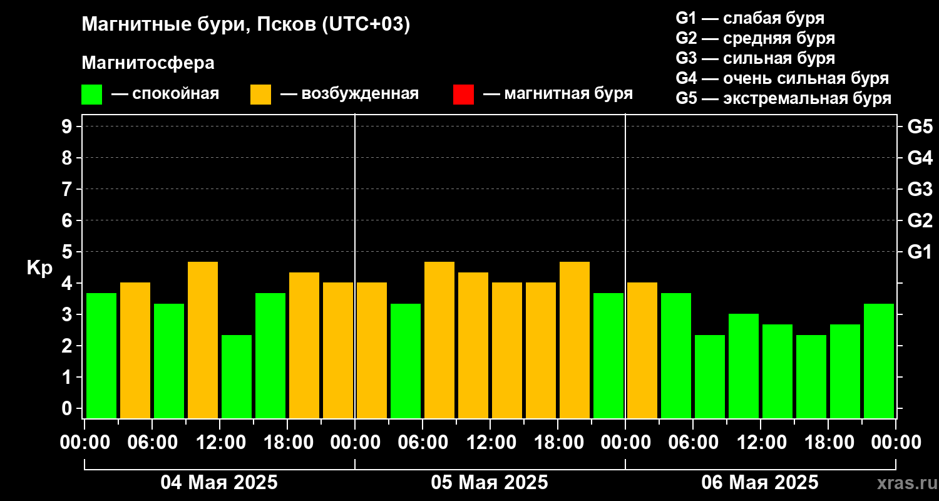Click the last green bar on 05 Мая
The image size is (939, 501).
(x=608, y=356)
